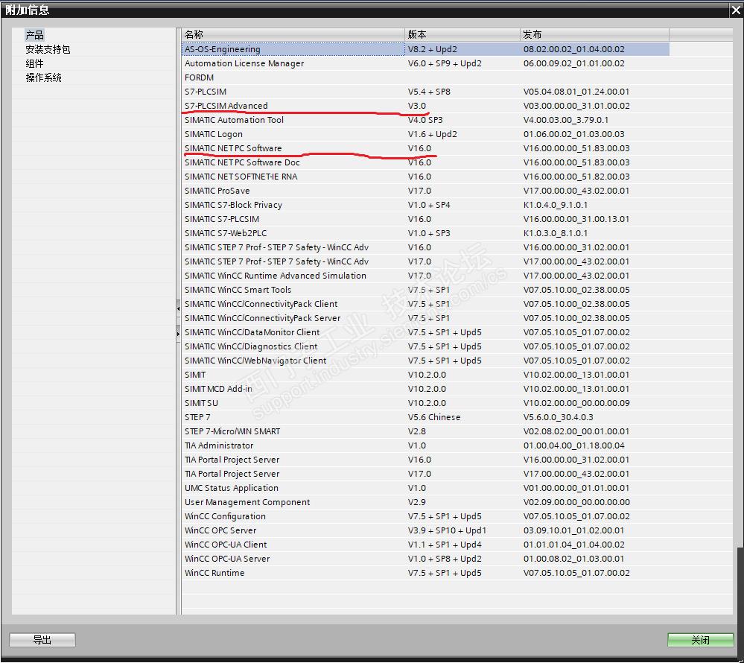The image size is (744, 663).
Task: Select the SIMATIC ProSave row
Action: (425, 191)
